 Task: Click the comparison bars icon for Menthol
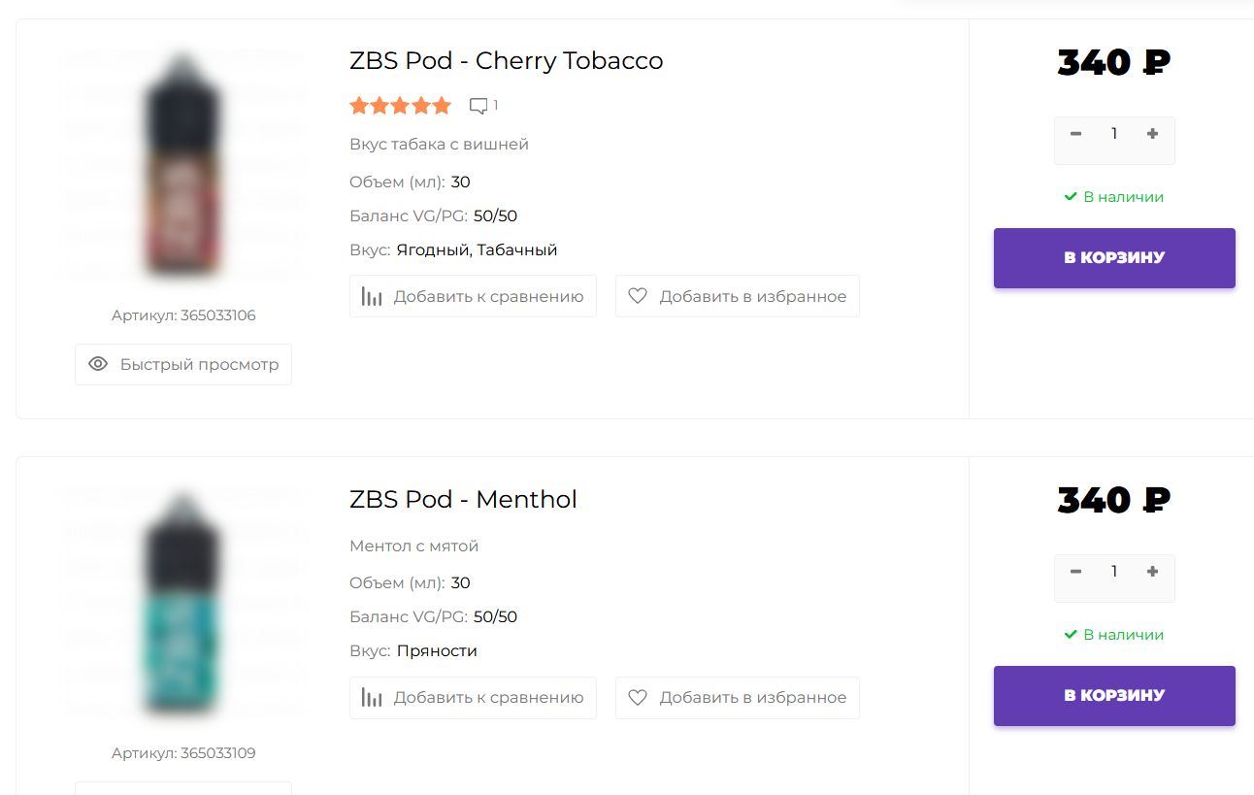[x=372, y=698]
